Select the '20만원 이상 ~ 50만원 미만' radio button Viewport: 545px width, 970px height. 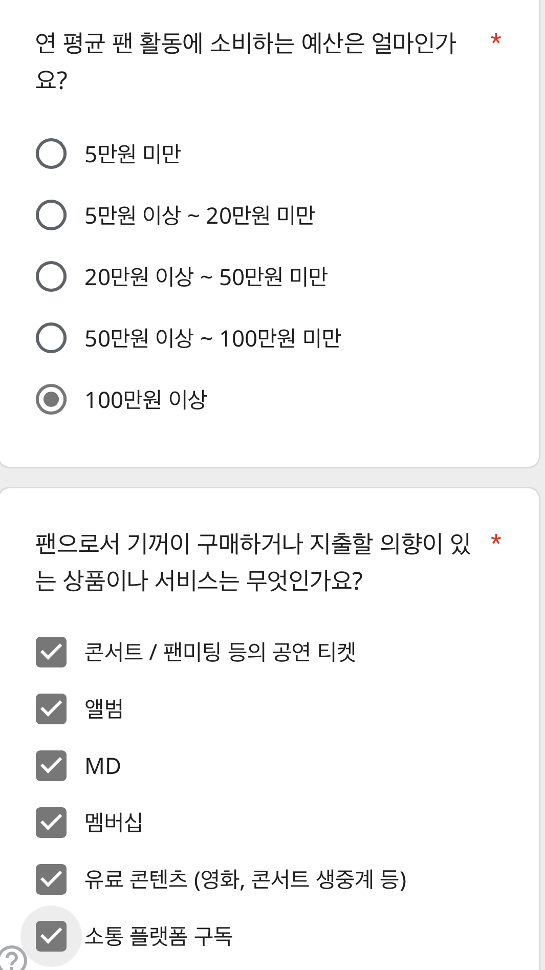(51, 276)
